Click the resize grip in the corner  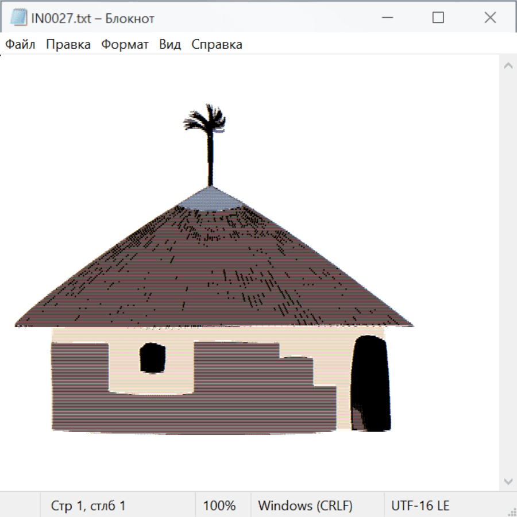(511, 511)
